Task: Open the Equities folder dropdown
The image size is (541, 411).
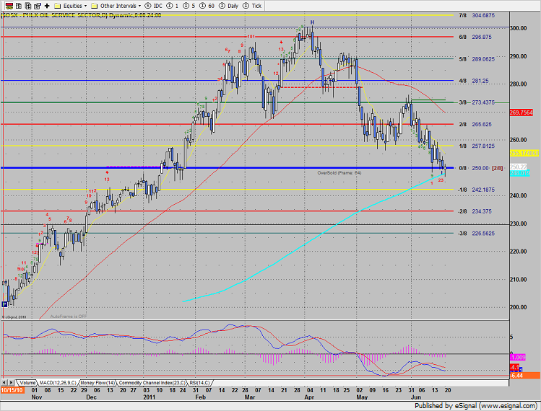Action: tap(71, 6)
